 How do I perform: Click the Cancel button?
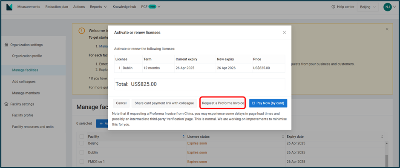coord(121,103)
